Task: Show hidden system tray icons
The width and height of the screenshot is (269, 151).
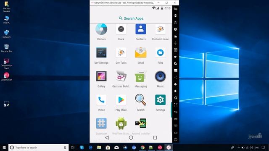Action: (x=238, y=147)
